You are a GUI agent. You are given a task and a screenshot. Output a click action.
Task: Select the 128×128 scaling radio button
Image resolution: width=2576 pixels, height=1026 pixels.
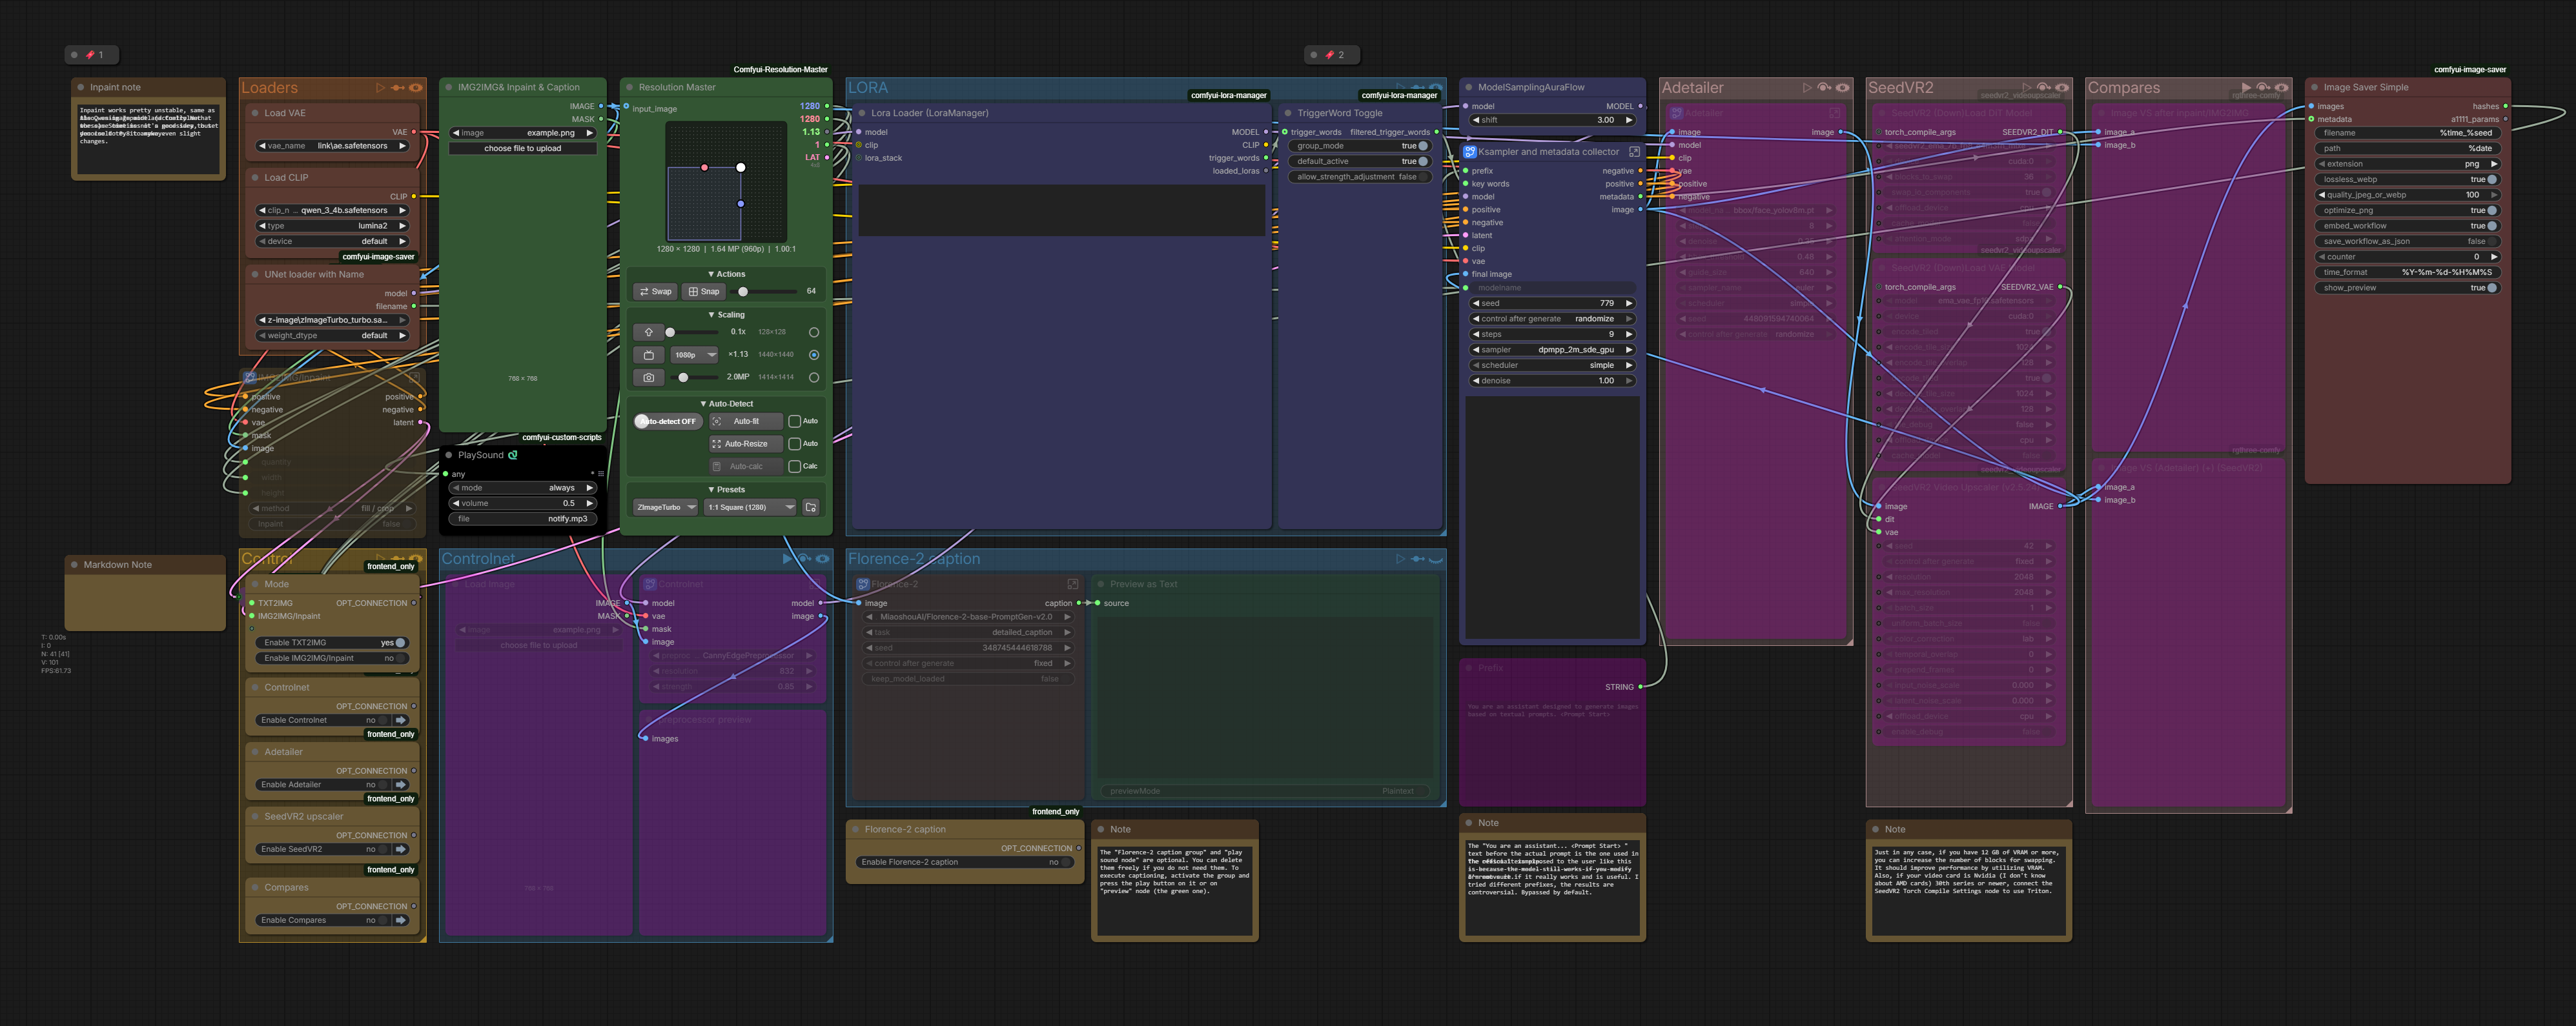pos(814,332)
